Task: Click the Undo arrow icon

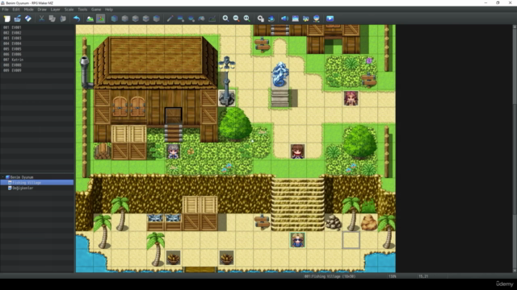Action: (x=77, y=19)
